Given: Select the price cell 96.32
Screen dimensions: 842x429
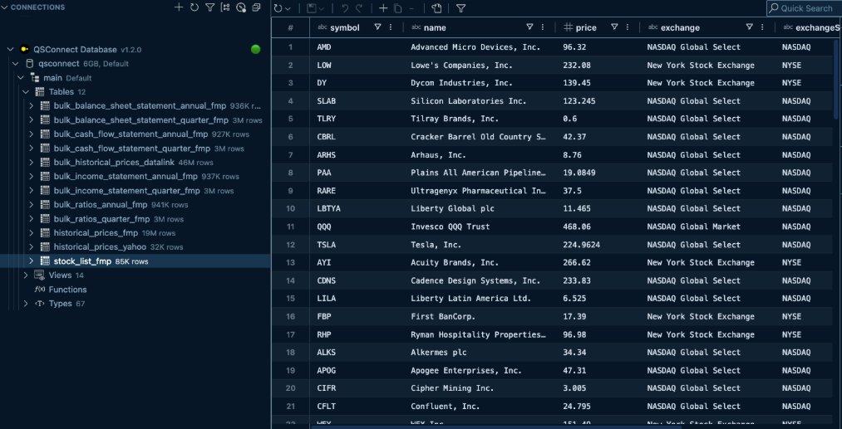Looking at the screenshot, I should [x=597, y=47].
